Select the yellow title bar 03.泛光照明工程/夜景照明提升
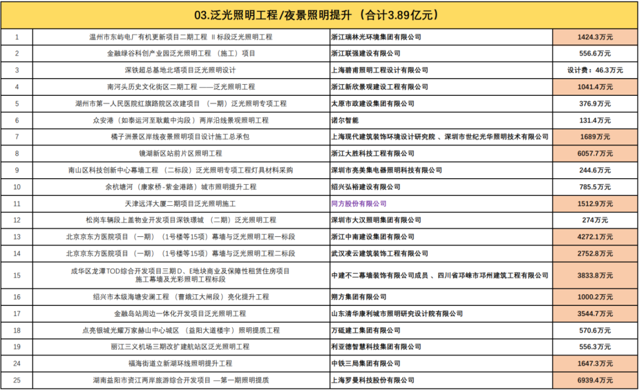Image resolution: width=639 pixels, height=390 pixels. [x=319, y=14]
